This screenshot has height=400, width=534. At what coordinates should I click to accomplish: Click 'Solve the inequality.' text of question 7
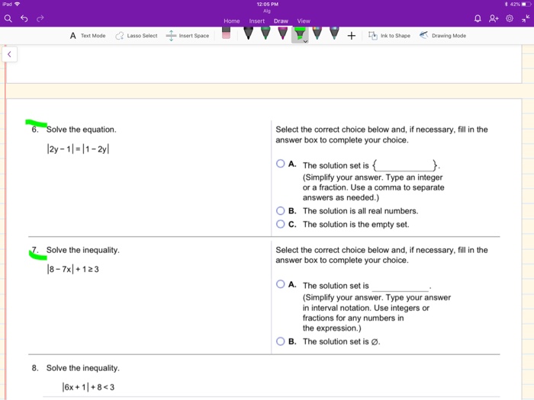tap(82, 250)
